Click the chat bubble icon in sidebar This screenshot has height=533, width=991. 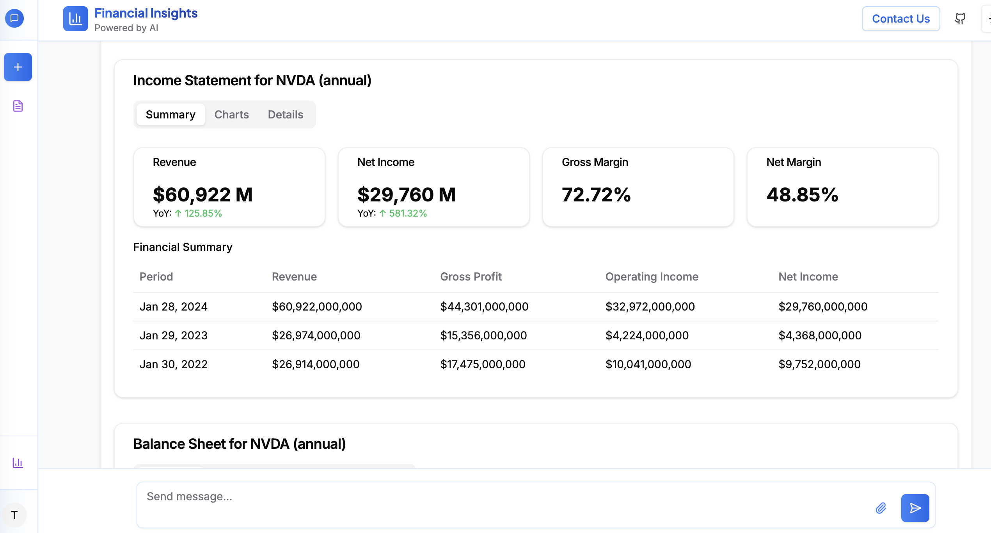(14, 18)
